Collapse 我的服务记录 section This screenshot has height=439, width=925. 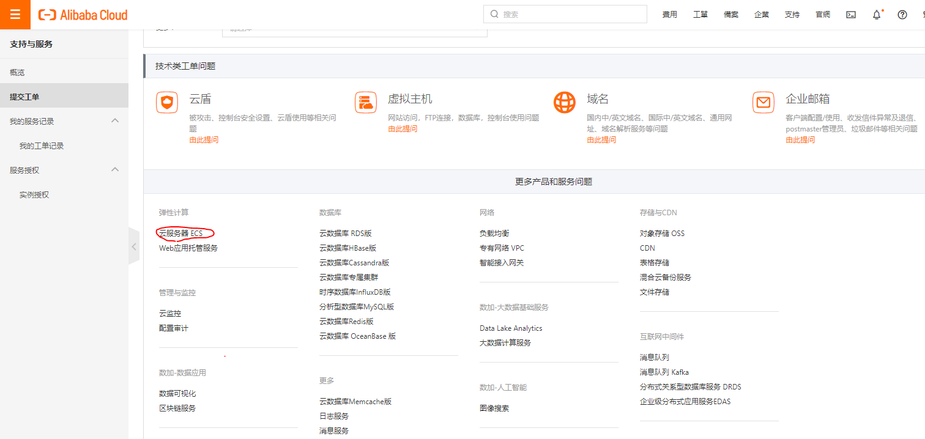pos(114,121)
